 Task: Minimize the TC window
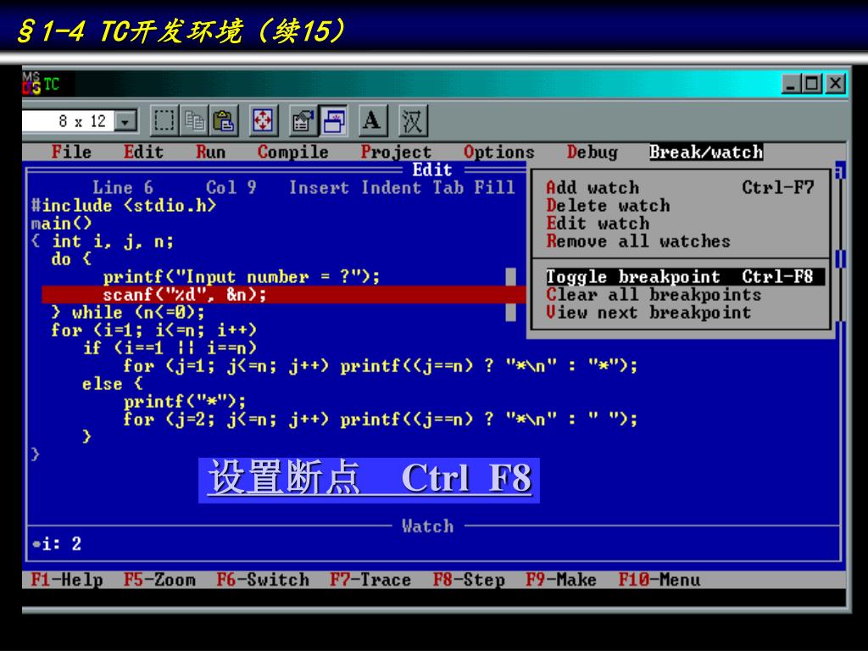791,84
